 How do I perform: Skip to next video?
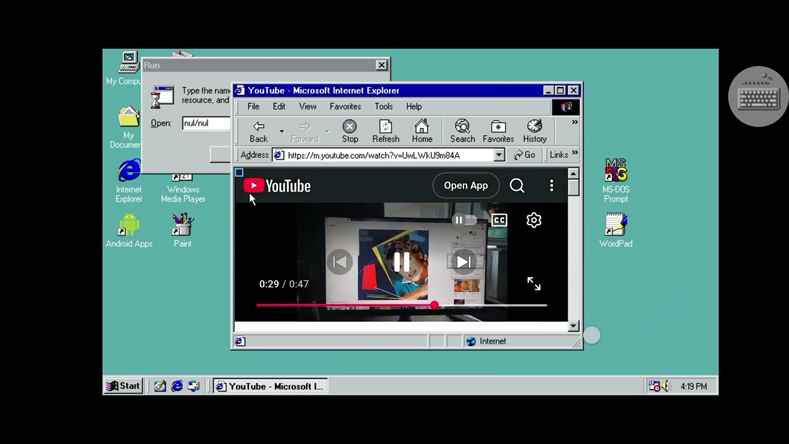click(464, 262)
